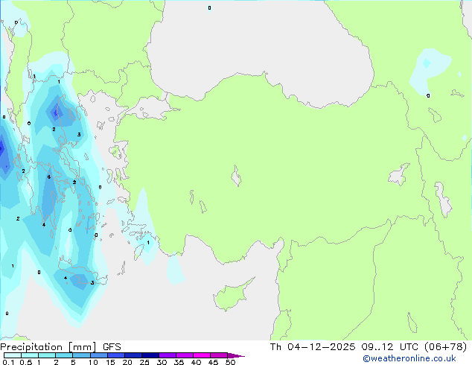Click the "50" legend scale label
472x365 pixels.
230,362
